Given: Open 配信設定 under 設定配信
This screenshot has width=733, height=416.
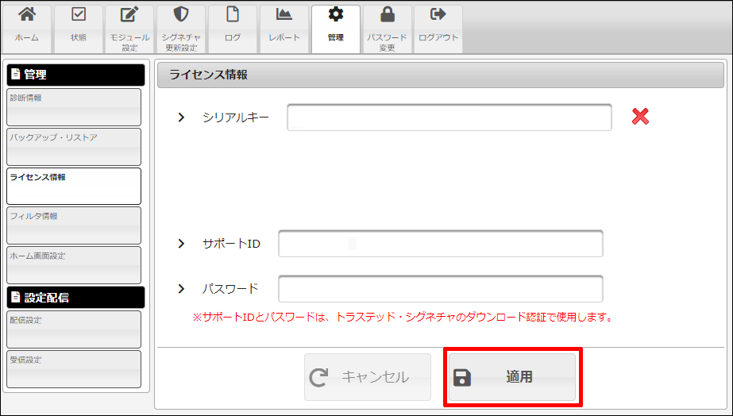Looking at the screenshot, I should (74, 329).
